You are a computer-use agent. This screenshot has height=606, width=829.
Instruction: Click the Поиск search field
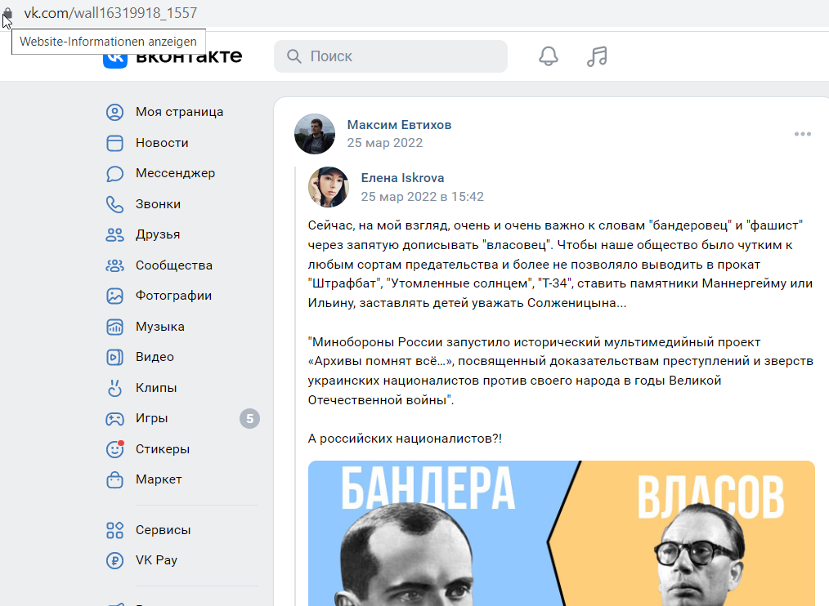pos(391,56)
